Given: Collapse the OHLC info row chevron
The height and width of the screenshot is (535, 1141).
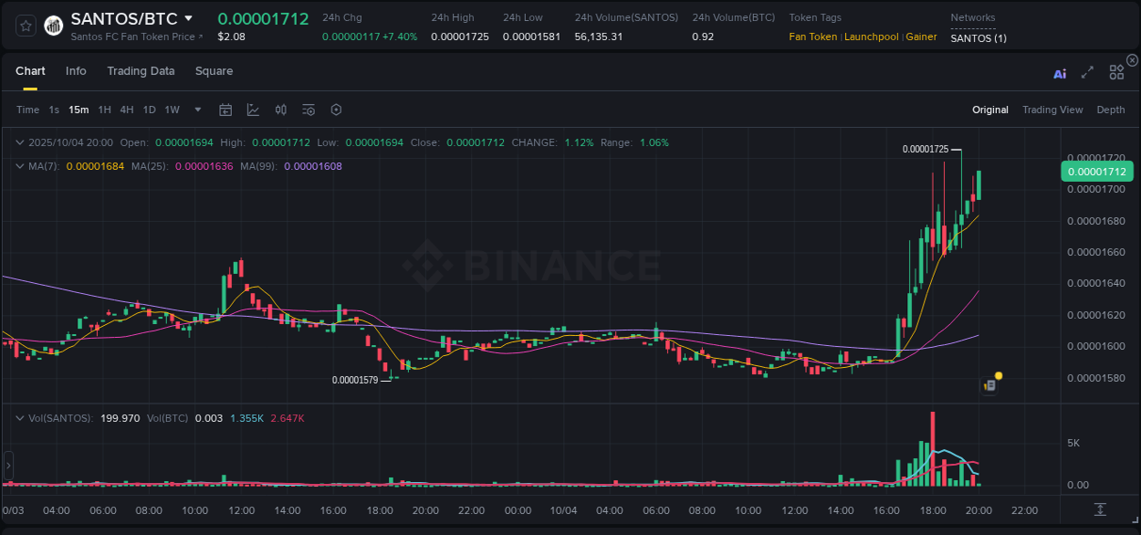Looking at the screenshot, I should (x=20, y=142).
